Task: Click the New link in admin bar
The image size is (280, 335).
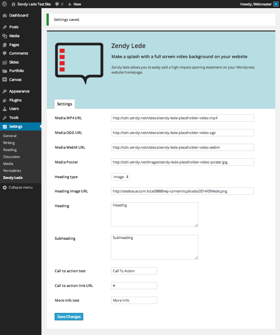Action: tap(77, 4)
